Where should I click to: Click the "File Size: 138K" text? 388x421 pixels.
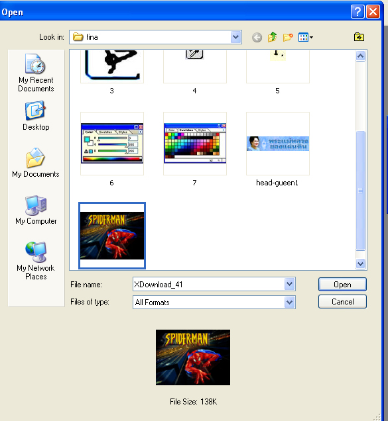point(193,402)
